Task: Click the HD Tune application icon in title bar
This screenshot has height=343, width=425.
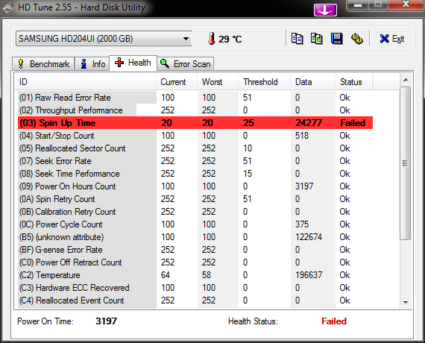Action: (x=7, y=7)
